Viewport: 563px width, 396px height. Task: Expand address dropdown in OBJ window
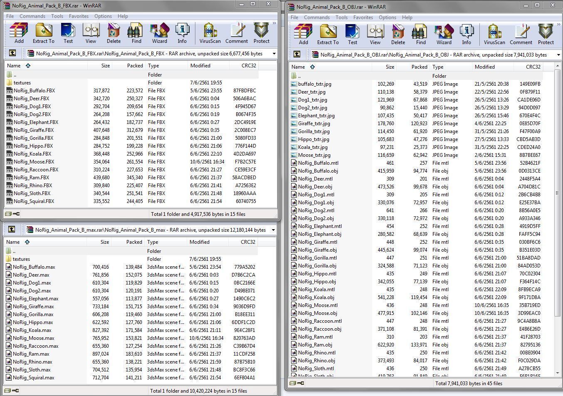coord(558,55)
